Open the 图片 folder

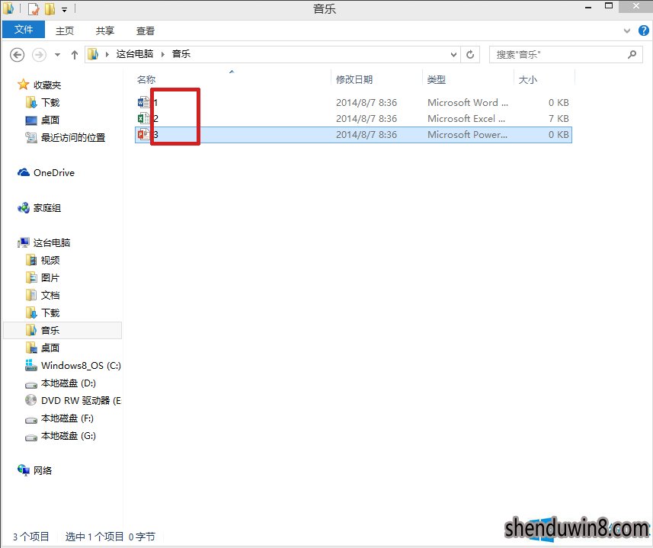tap(43, 277)
